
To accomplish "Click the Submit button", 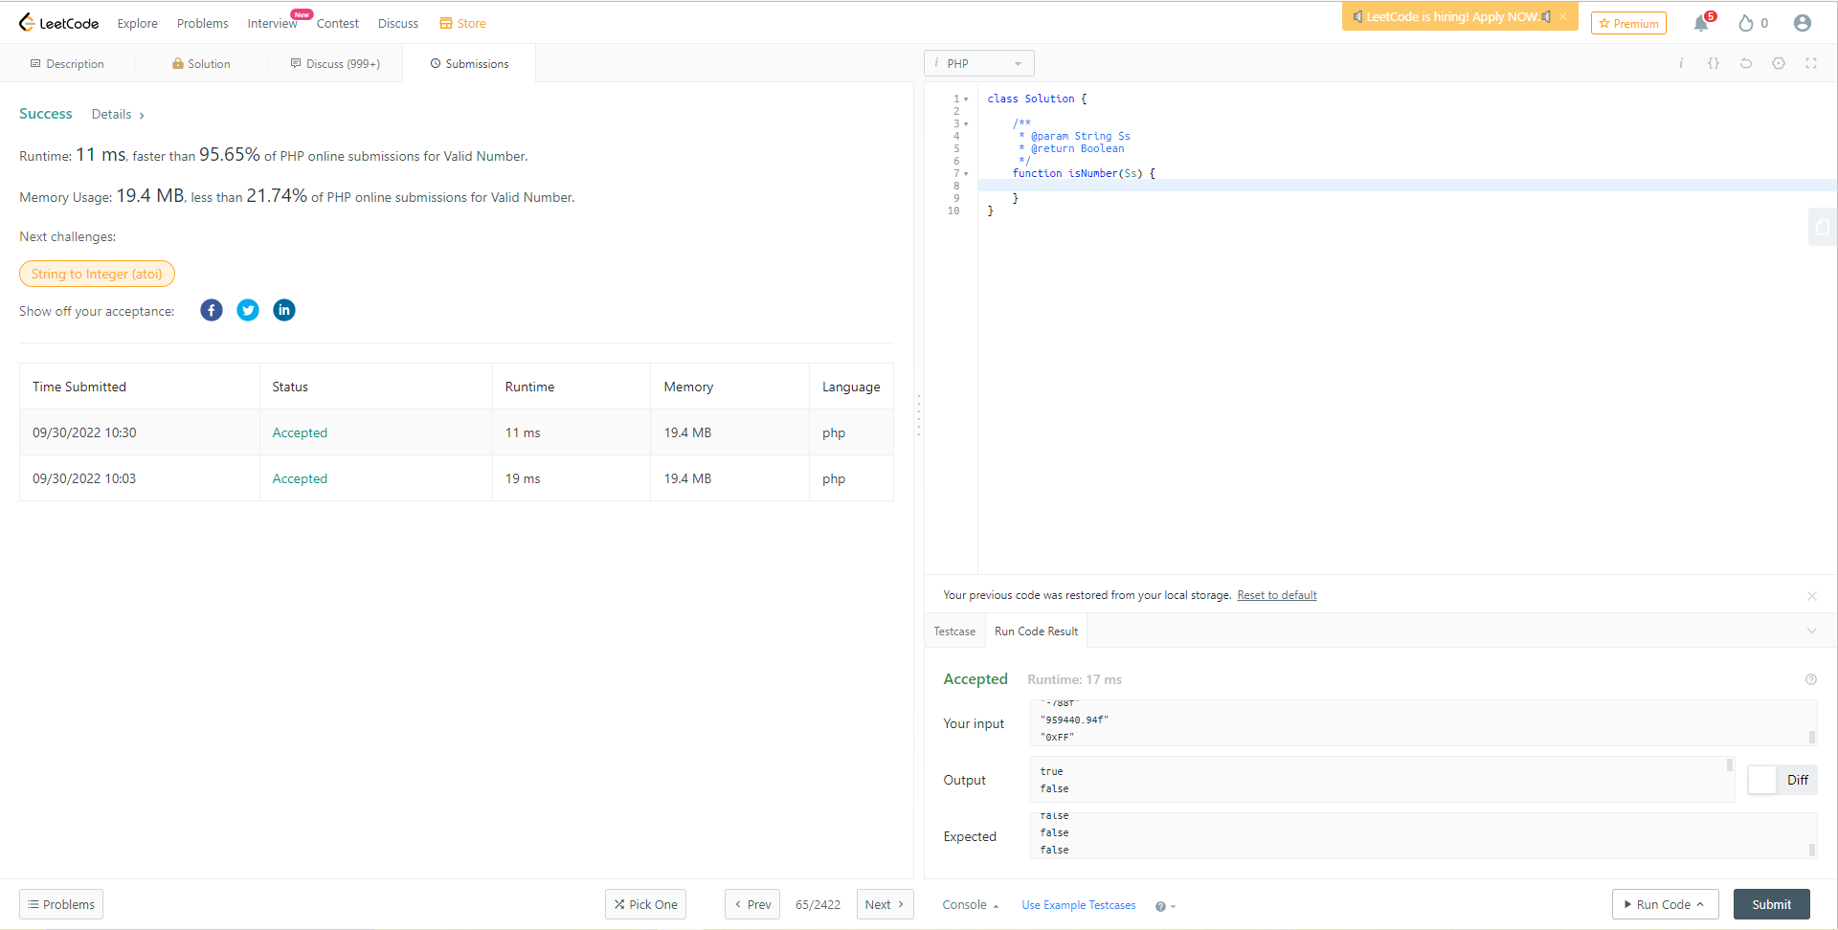I will (1771, 904).
